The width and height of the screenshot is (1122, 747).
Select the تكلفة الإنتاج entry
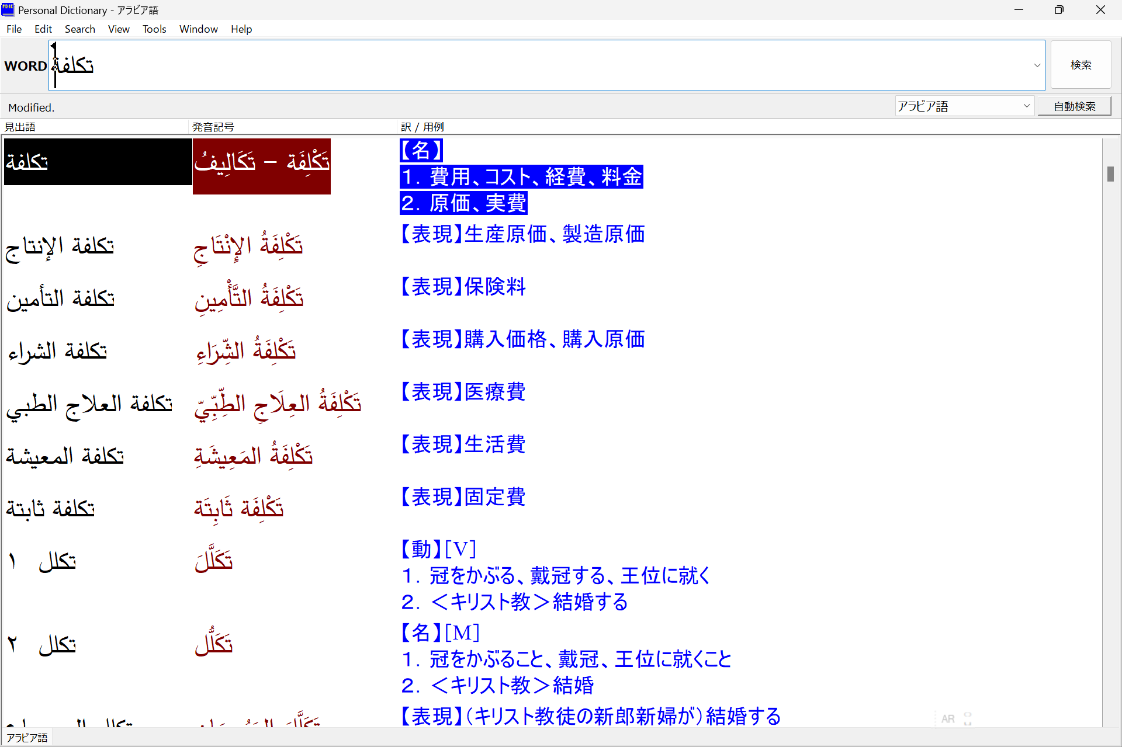[x=60, y=246]
